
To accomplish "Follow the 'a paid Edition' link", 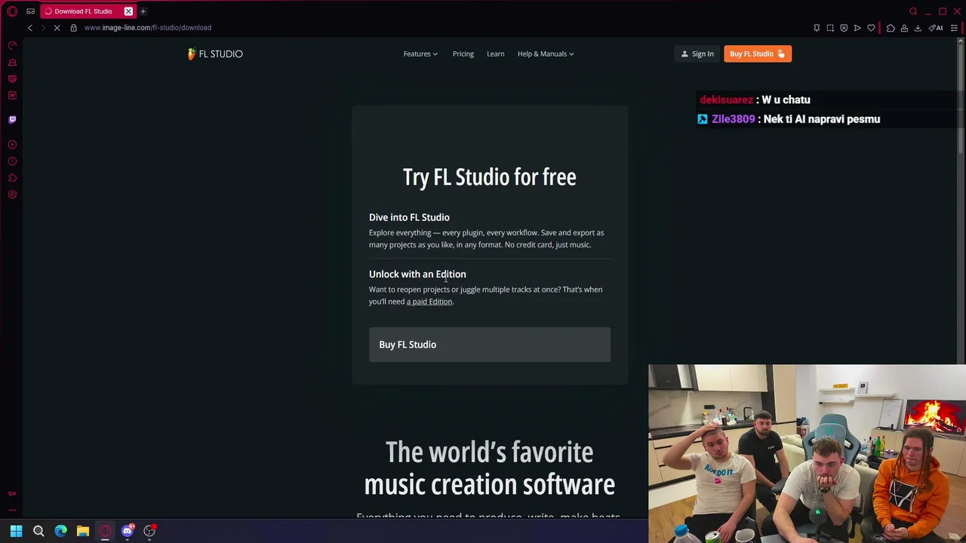I will 429,302.
